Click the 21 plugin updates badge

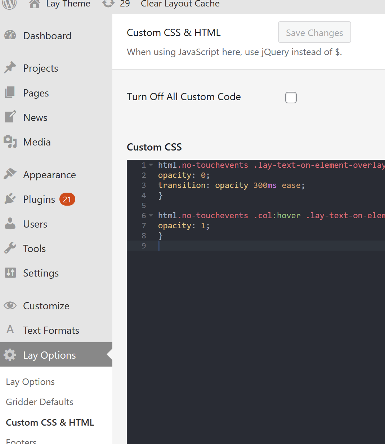point(67,199)
